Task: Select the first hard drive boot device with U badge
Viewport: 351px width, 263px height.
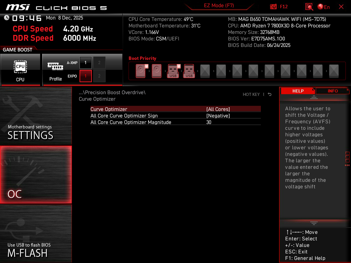Action: click(x=142, y=71)
